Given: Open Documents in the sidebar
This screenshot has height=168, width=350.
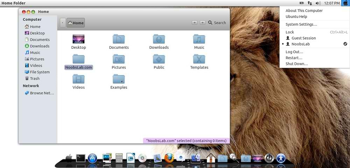Looking at the screenshot, I should pyautogui.click(x=37, y=40).
